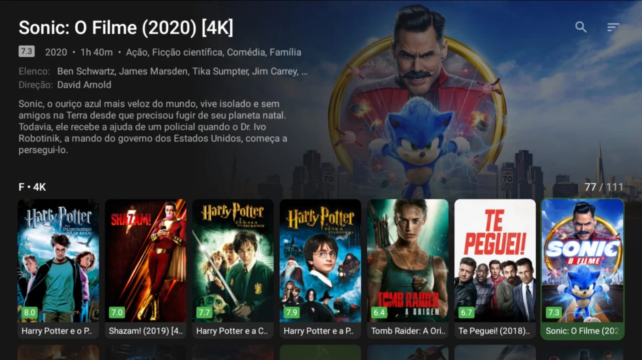This screenshot has height=360, width=642.
Task: Click the Sonic: O Filme (2020) [4K] title
Action: (x=126, y=28)
